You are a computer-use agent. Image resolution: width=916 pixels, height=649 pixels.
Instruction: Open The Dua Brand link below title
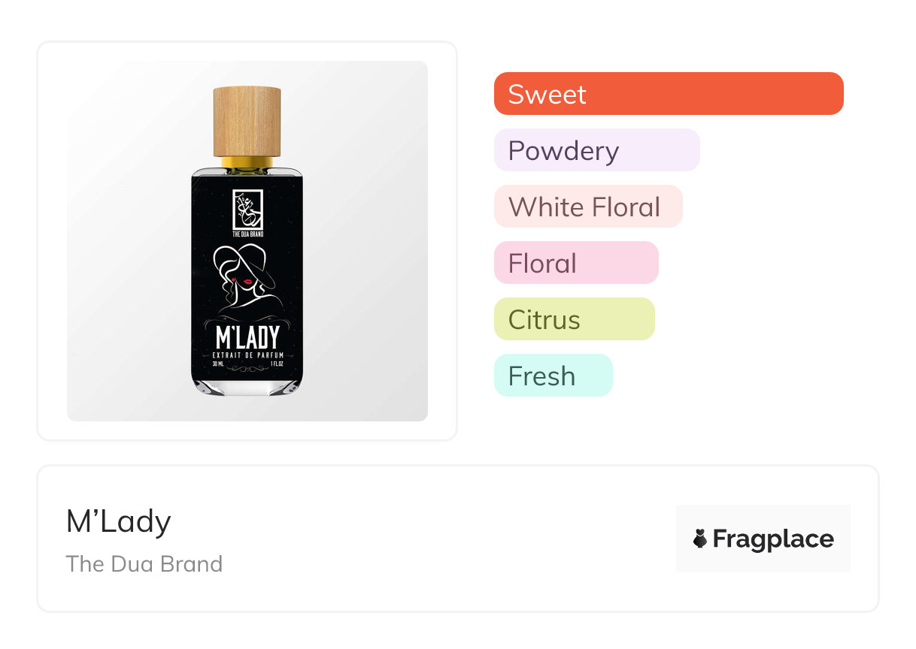click(144, 564)
